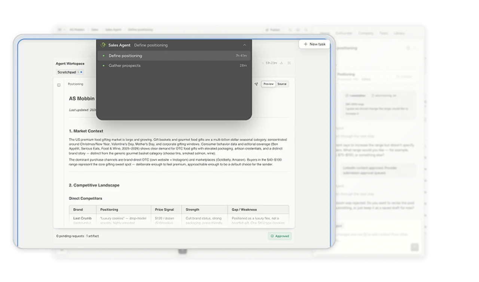Click the Direct Competitors subheading
This screenshot has height=282, width=479.
tap(85, 198)
